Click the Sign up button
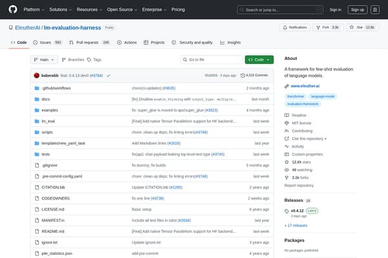The image size is (388, 258). [358, 10]
